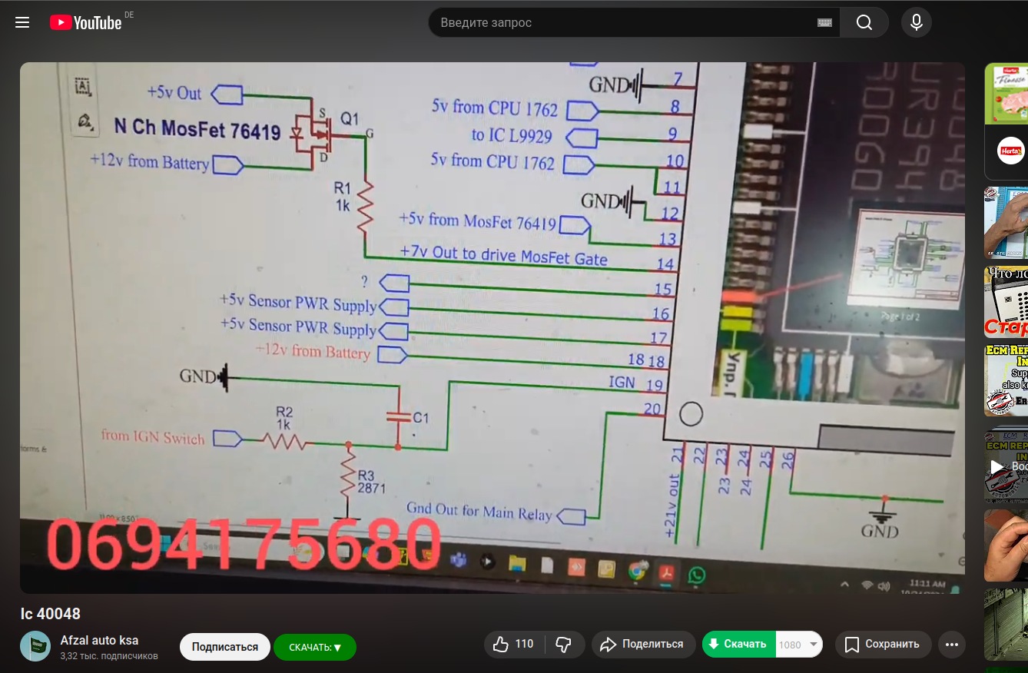Subscribe with the Подписаться button
This screenshot has height=673, width=1028.
coord(224,647)
